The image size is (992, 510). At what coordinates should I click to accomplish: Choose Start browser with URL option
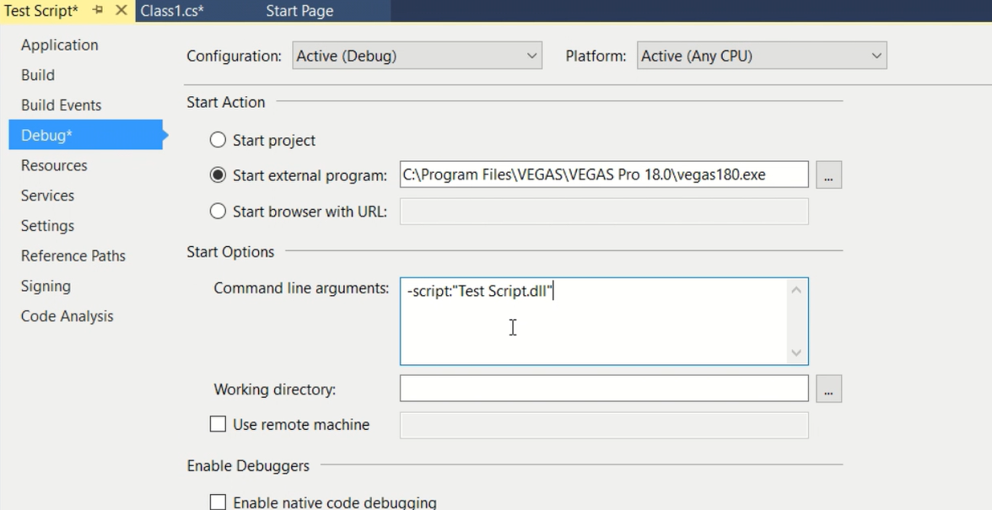(218, 212)
